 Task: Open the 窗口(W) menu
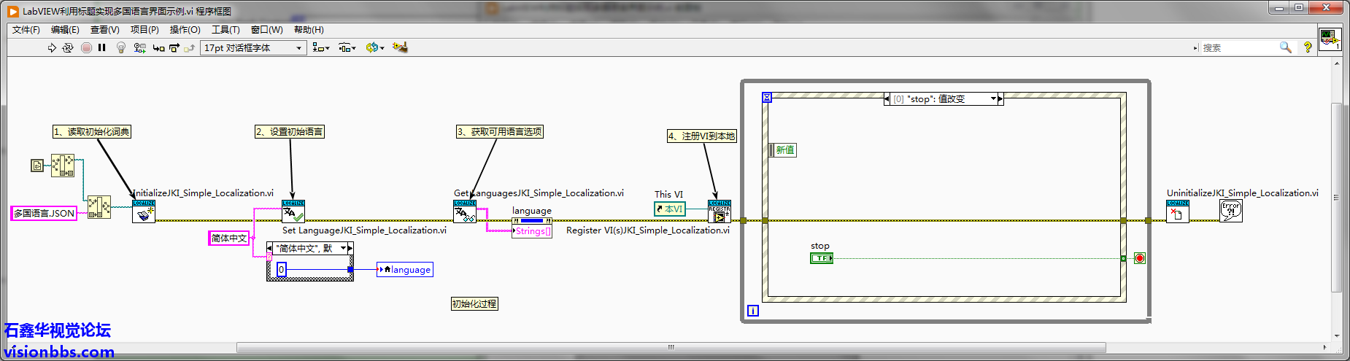coord(266,30)
